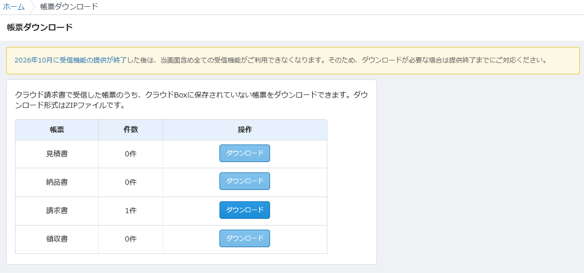This screenshot has height=273, width=584.
Task: Click the 0件 count in the 領収書 row
Action: [131, 239]
